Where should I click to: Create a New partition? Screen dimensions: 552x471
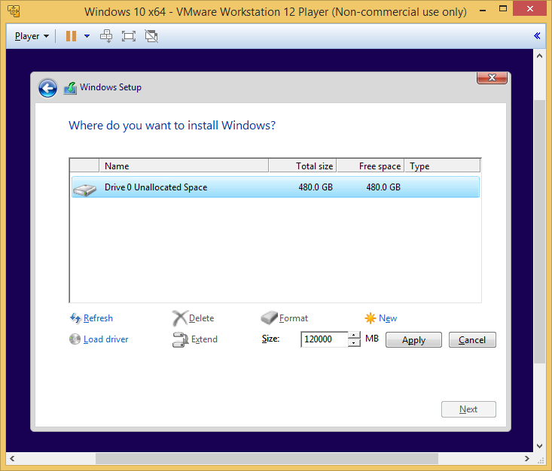(x=388, y=318)
